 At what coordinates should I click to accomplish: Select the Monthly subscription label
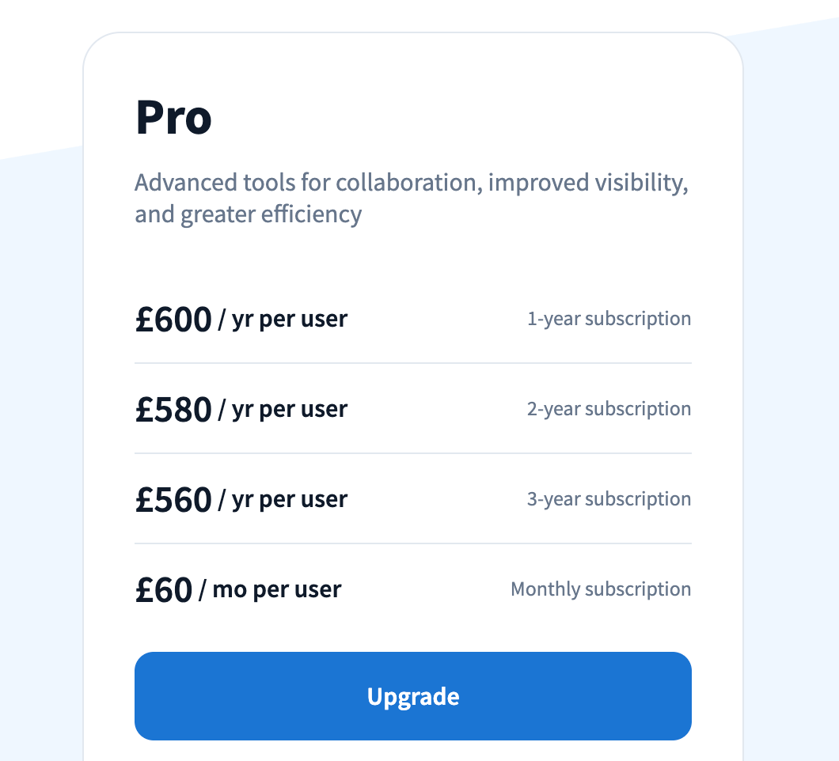601,589
